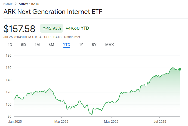188x126 pixels.
Task: Click the ARKW • BATS breadcrumb
Action: [x=27, y=4]
